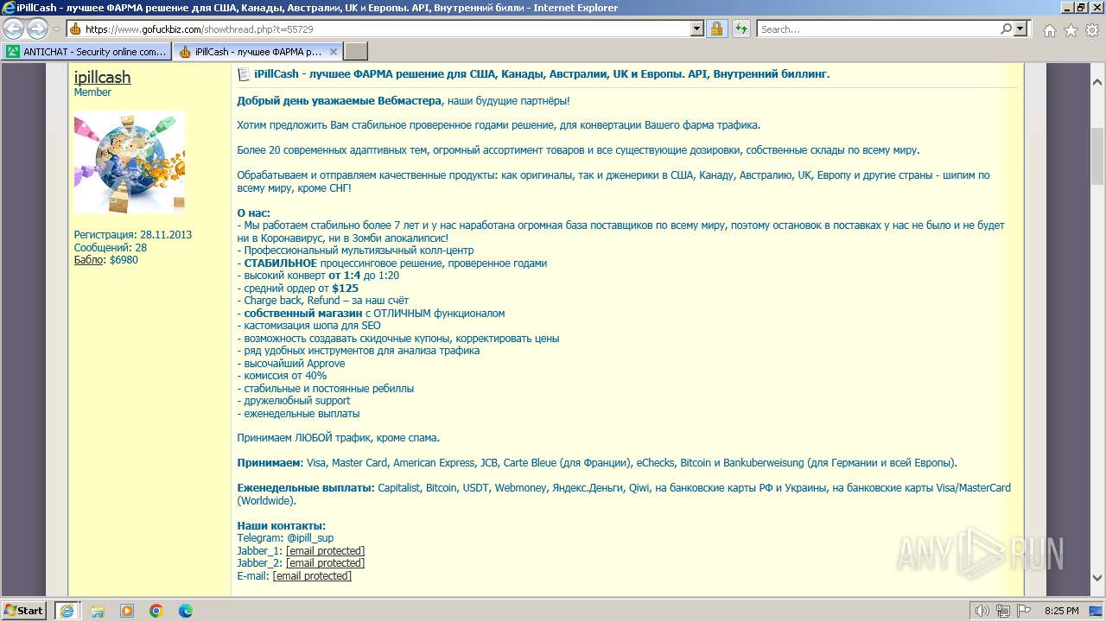Open the Tools gear menu
The width and height of the screenshot is (1106, 622).
1092,30
